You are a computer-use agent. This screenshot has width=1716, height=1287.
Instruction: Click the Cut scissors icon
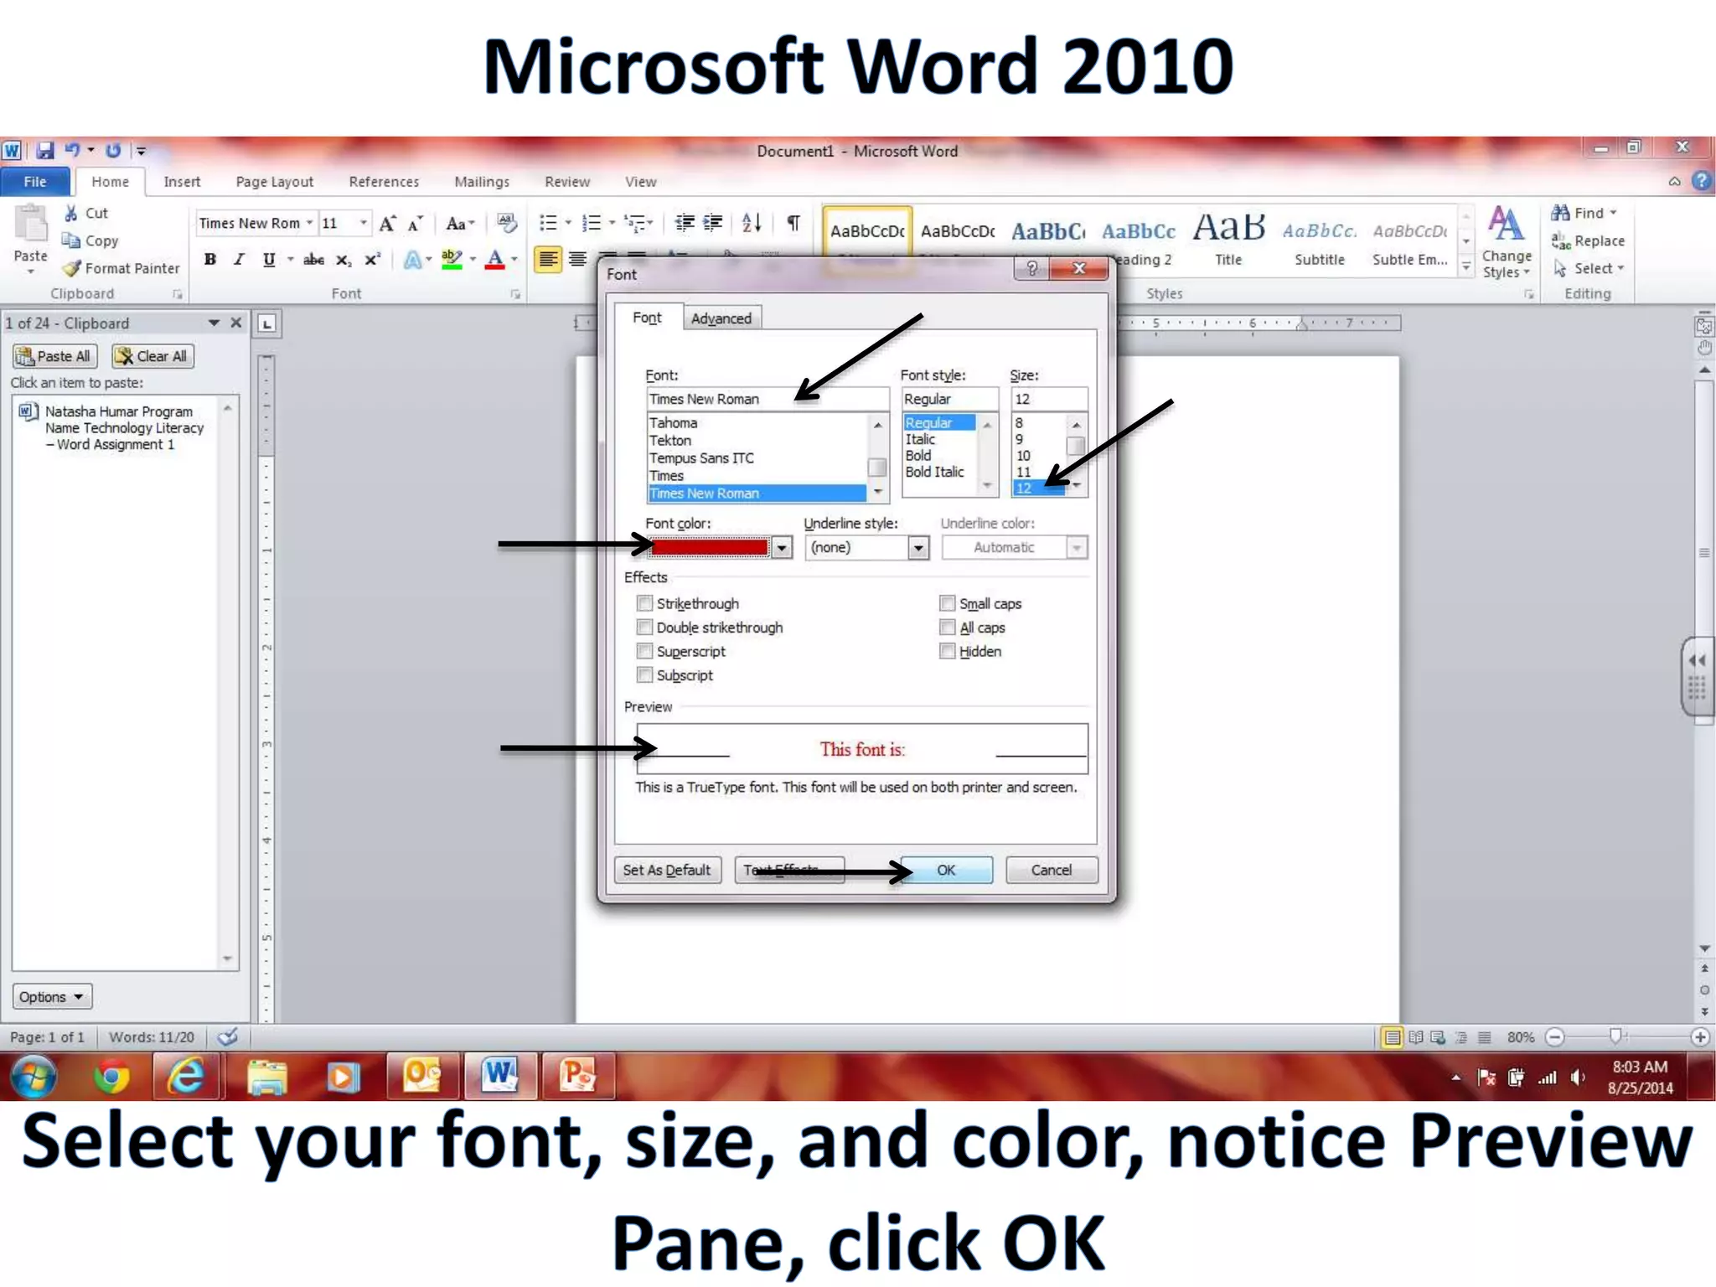tap(71, 213)
